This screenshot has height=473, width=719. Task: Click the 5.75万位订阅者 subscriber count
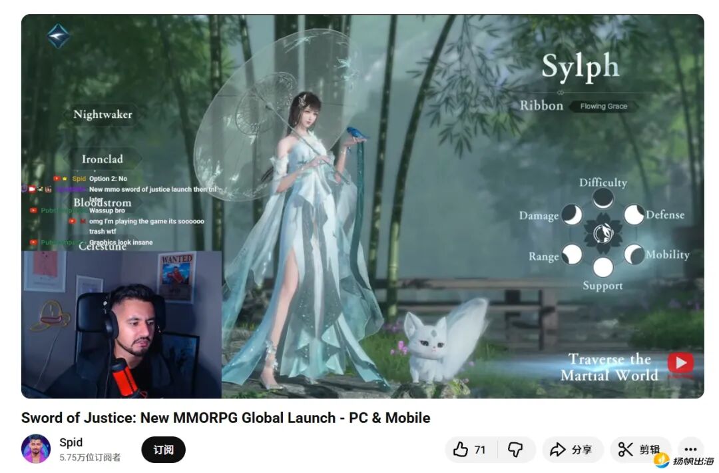click(x=90, y=458)
